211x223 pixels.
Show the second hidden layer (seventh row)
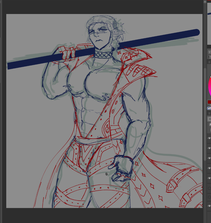209,197
